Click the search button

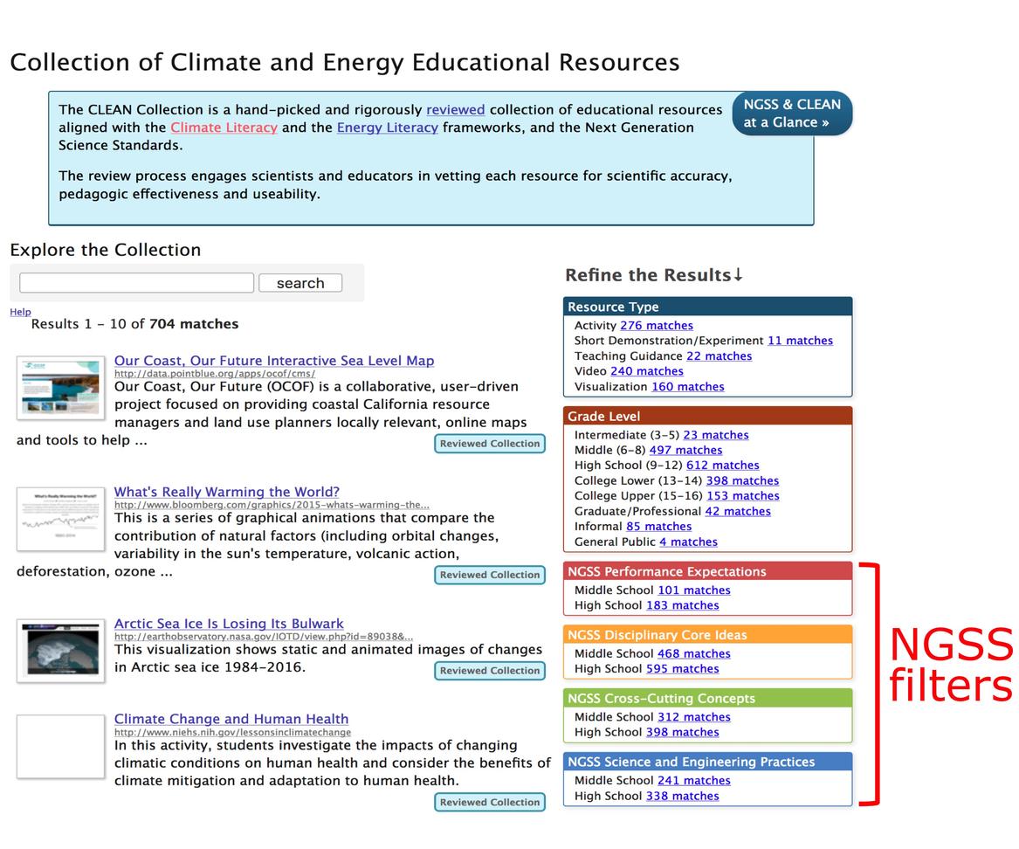(x=300, y=282)
